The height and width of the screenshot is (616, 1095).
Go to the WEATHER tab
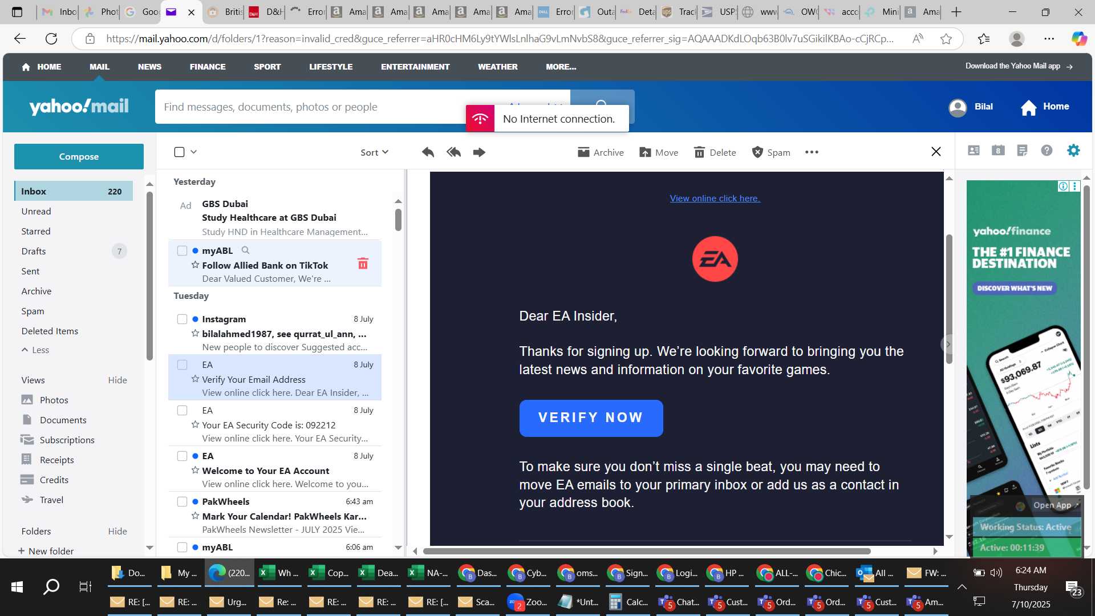coord(497,67)
